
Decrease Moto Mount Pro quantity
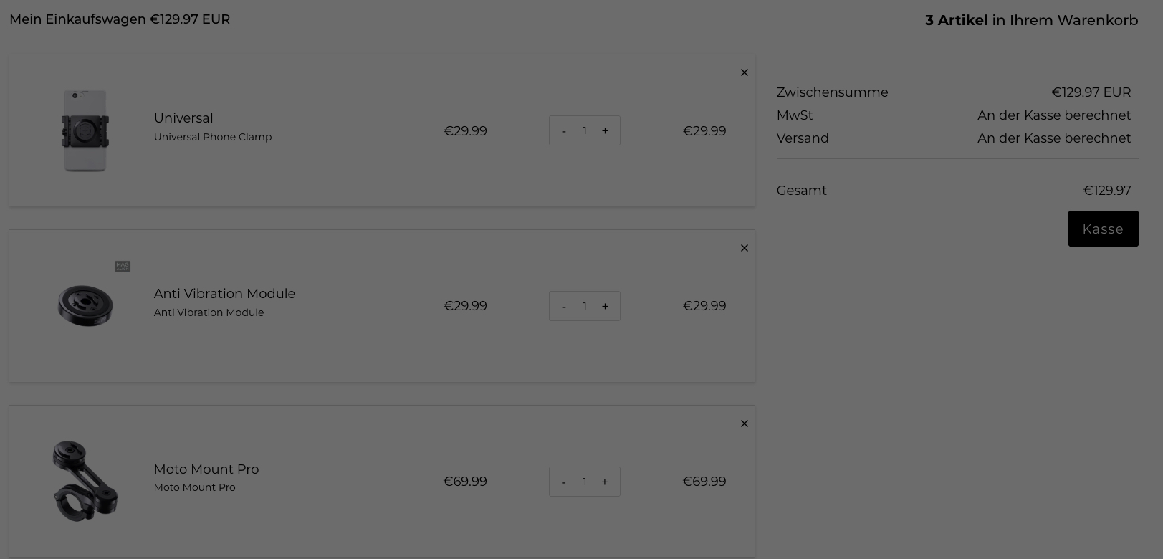click(564, 482)
